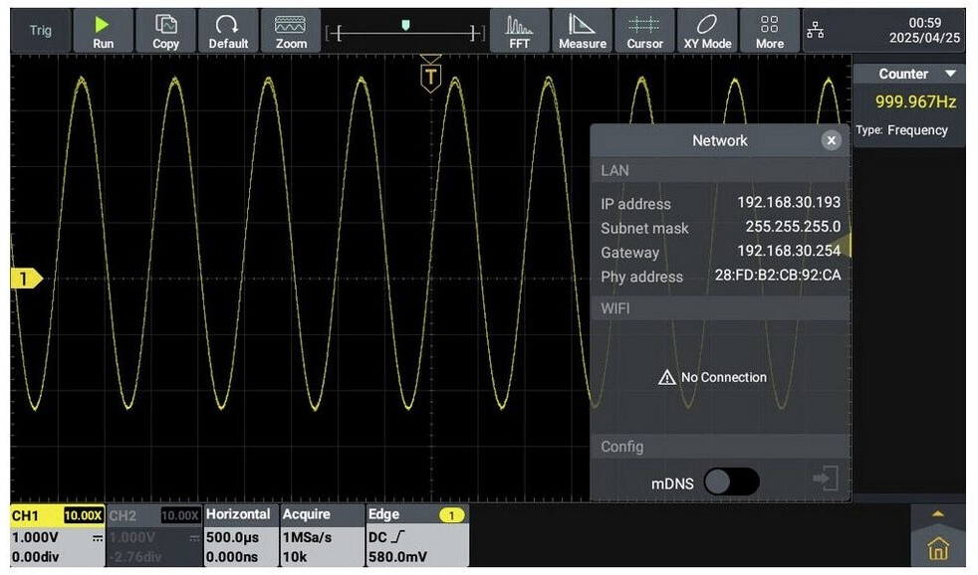Go to home screen via home icon
The width and height of the screenshot is (978, 575).
point(937,550)
